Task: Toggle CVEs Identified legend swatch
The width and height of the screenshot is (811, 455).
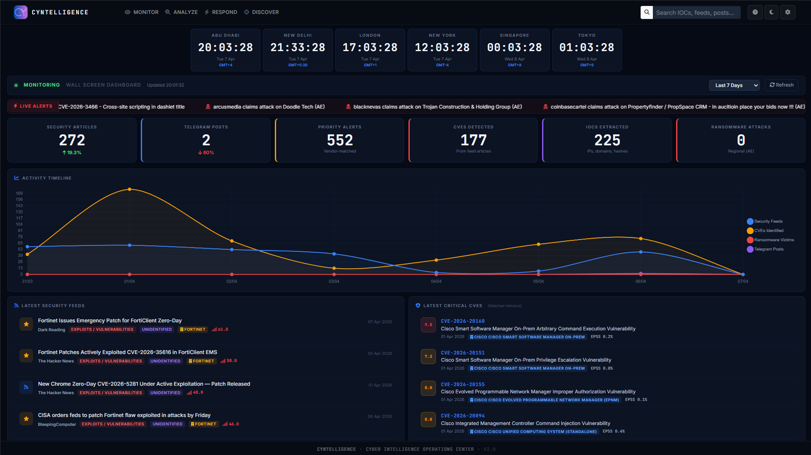Action: (750, 231)
